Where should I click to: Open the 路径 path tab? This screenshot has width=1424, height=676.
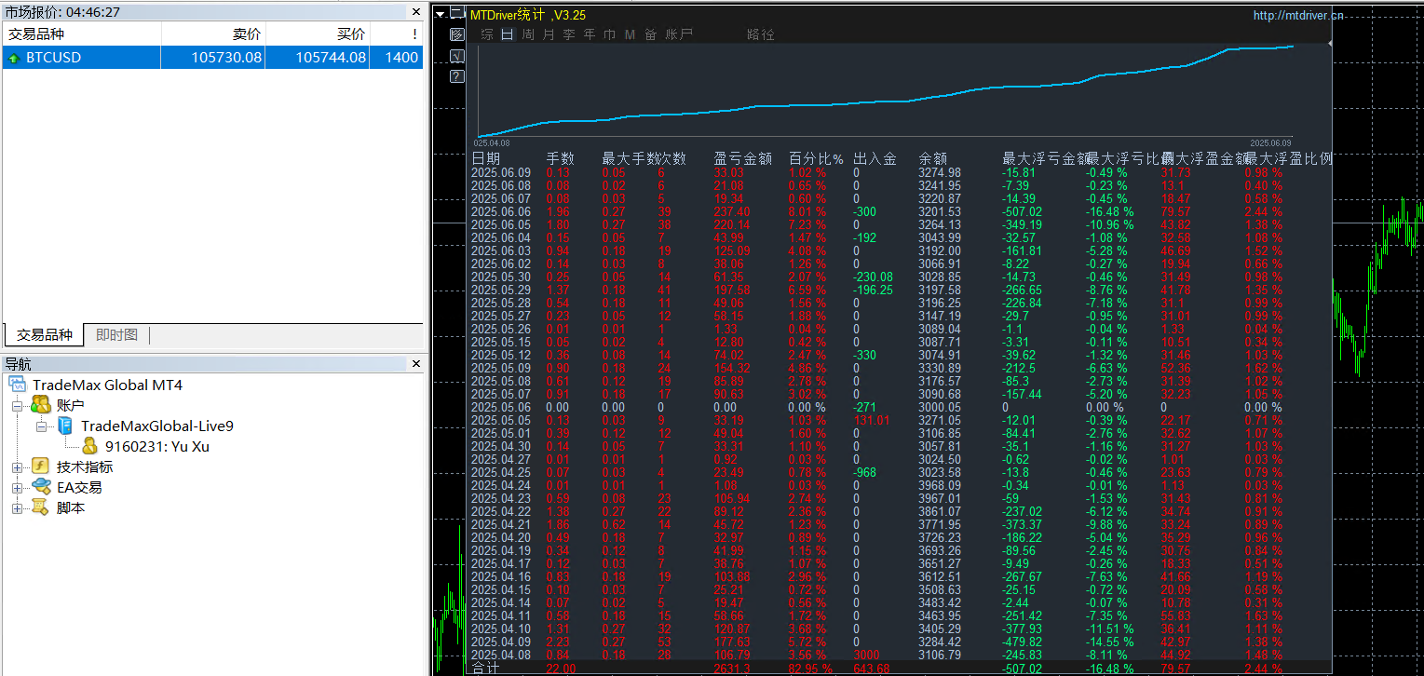(x=761, y=34)
